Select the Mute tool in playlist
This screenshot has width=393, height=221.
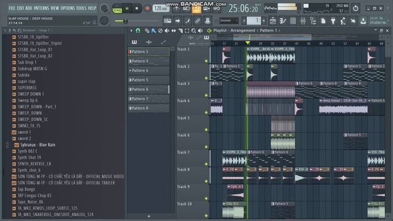(167, 31)
